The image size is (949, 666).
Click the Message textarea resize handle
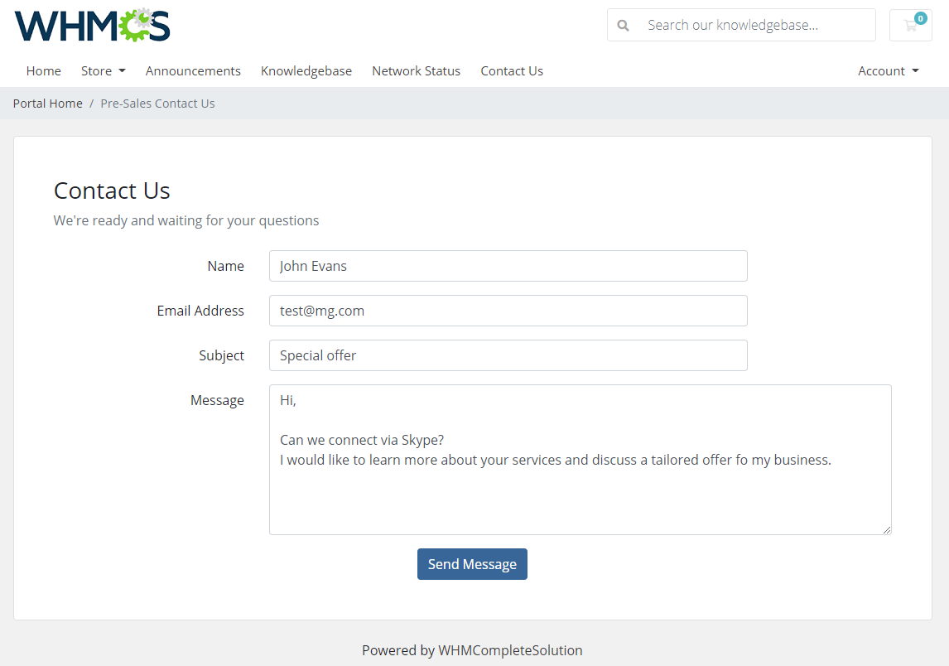(x=887, y=528)
